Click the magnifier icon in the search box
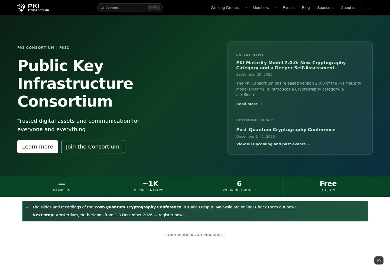 click(x=102, y=8)
